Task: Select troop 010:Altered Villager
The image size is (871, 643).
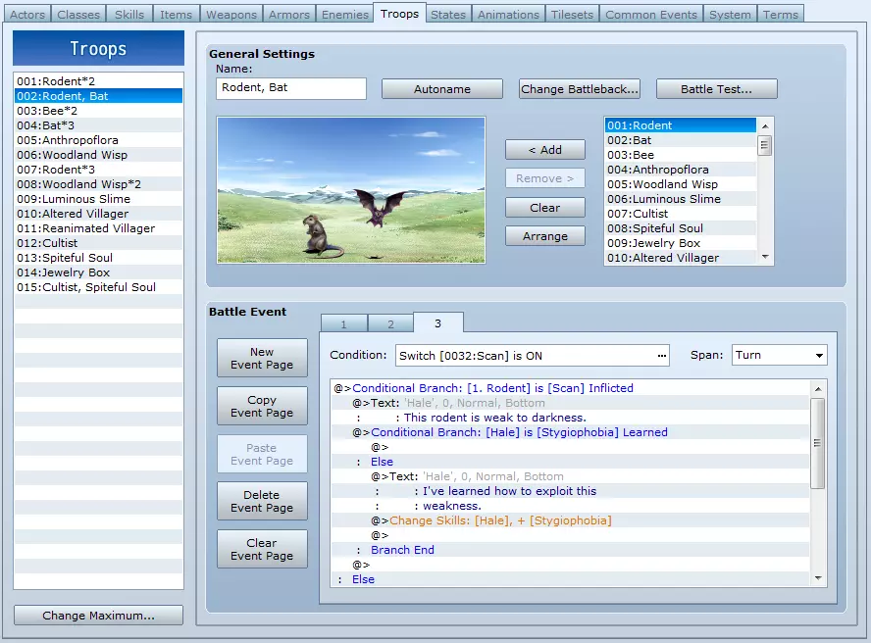Action: tap(98, 214)
